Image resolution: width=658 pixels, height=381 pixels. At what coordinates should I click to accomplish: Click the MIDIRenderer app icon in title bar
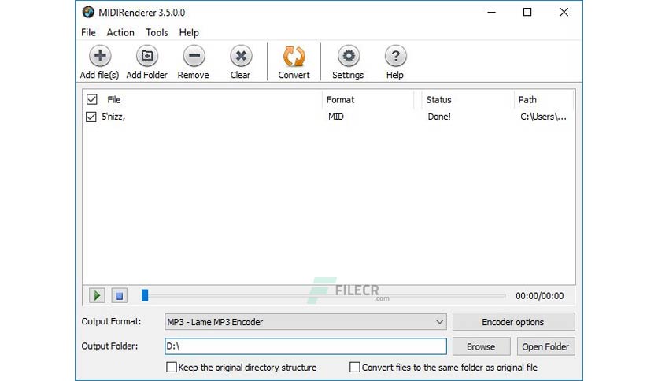[x=88, y=12]
